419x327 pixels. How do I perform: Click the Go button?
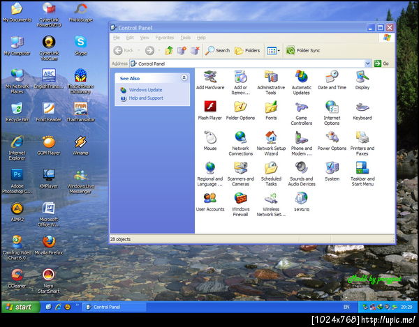[381, 63]
